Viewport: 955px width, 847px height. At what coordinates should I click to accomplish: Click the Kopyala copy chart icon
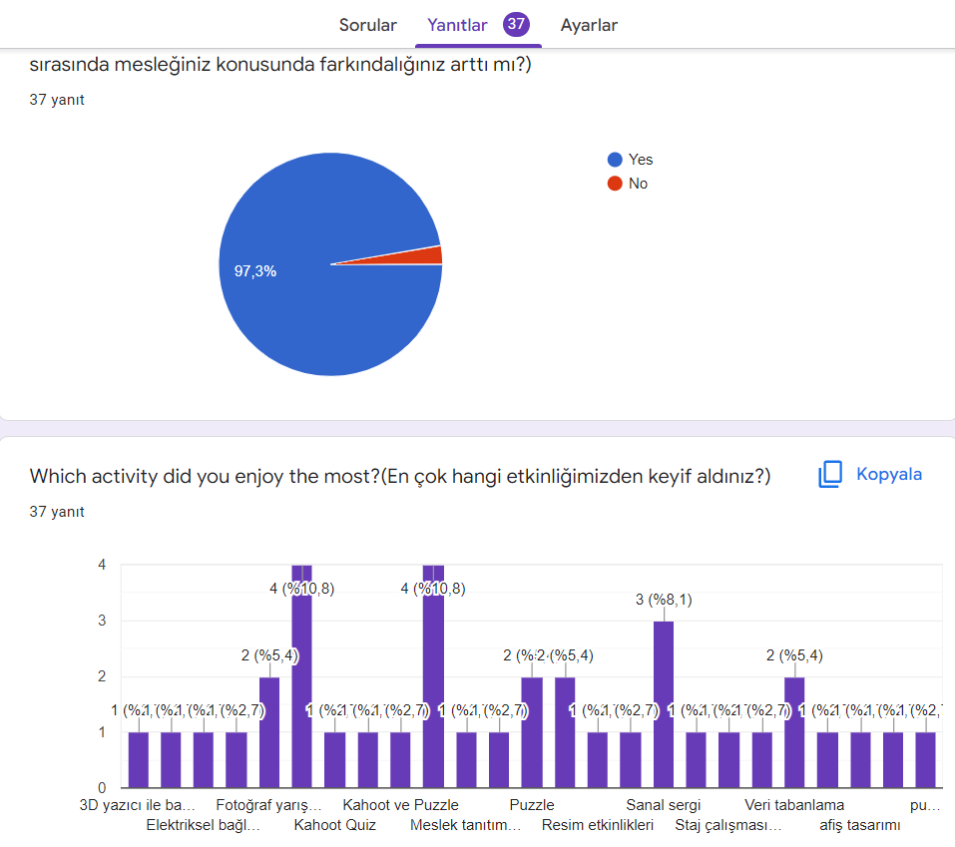point(830,475)
